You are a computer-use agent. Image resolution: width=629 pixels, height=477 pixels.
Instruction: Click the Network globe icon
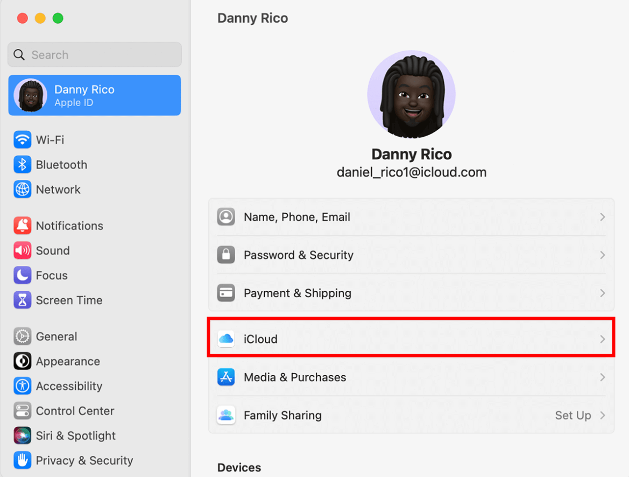click(x=22, y=190)
